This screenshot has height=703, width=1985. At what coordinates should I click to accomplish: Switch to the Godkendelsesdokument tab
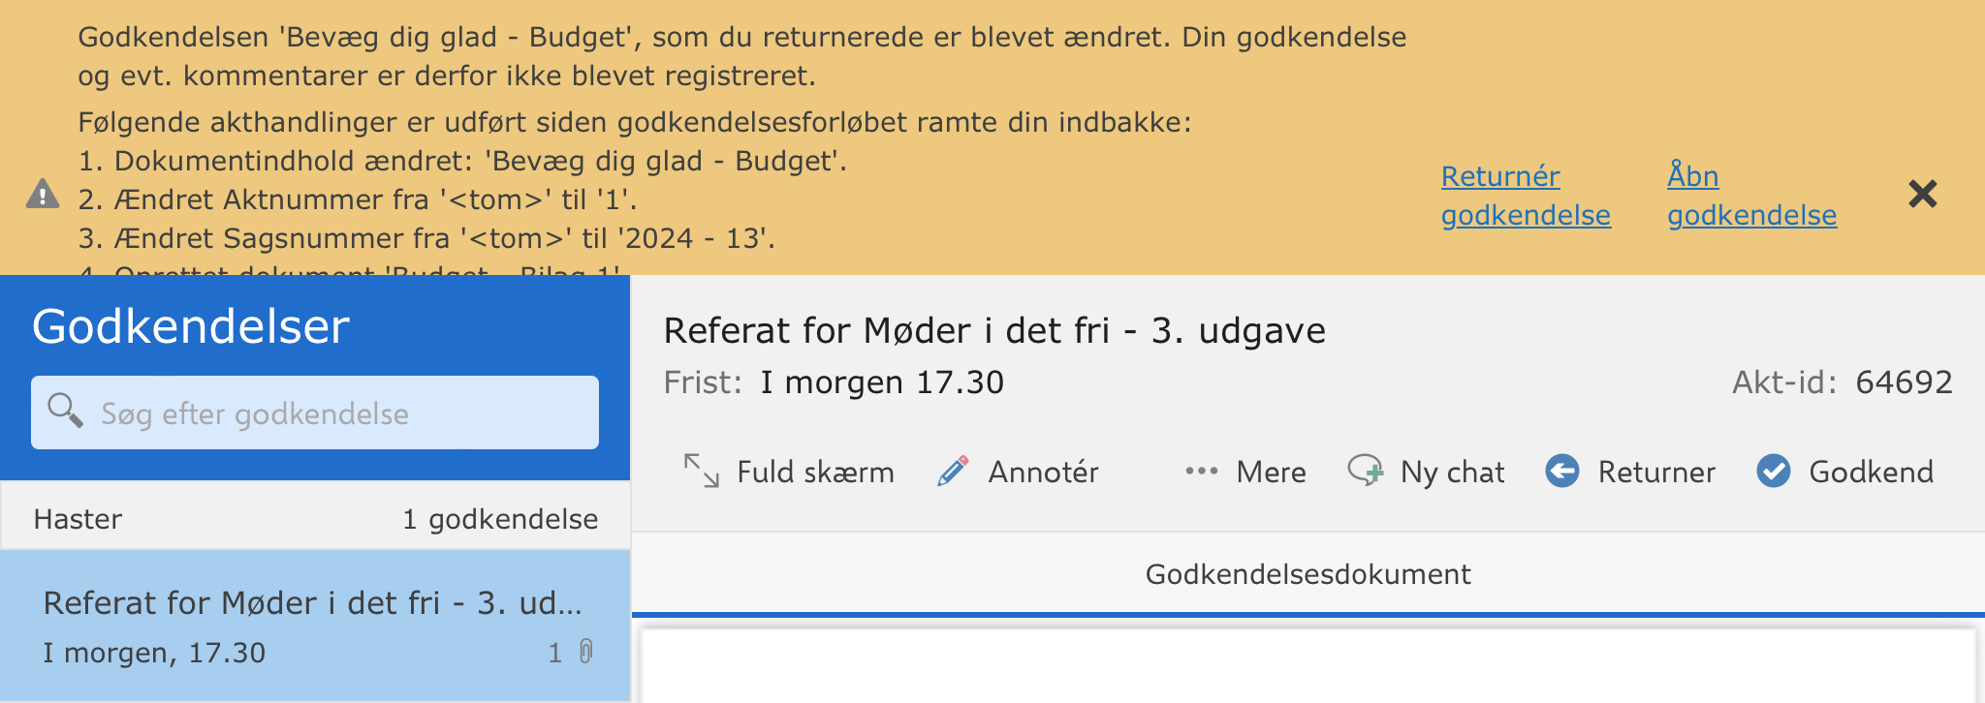coord(1308,574)
